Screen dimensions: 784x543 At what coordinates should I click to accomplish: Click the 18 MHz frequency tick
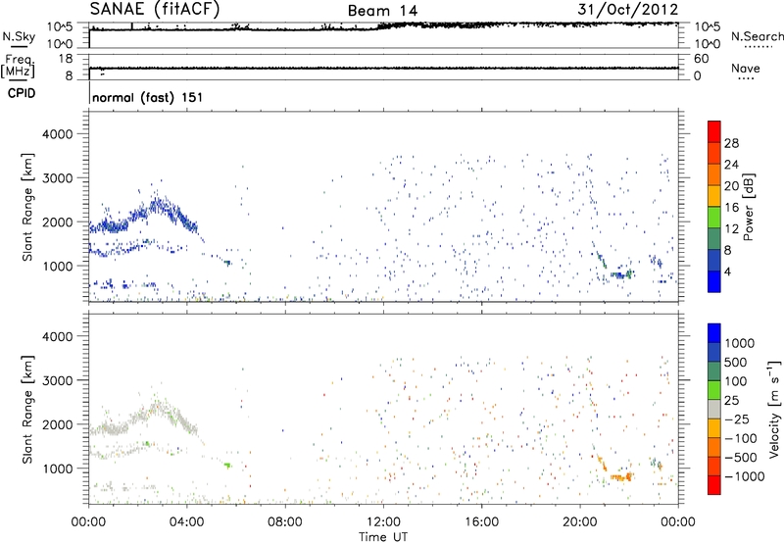click(66, 59)
